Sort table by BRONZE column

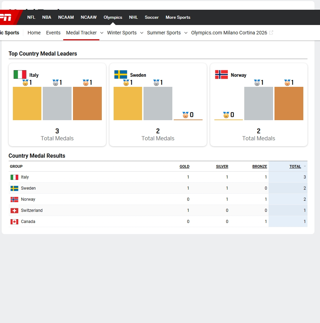[x=260, y=166]
